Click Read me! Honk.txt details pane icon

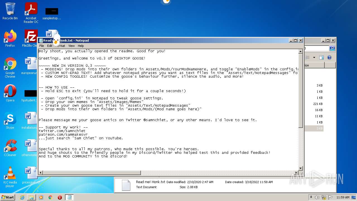126,185
